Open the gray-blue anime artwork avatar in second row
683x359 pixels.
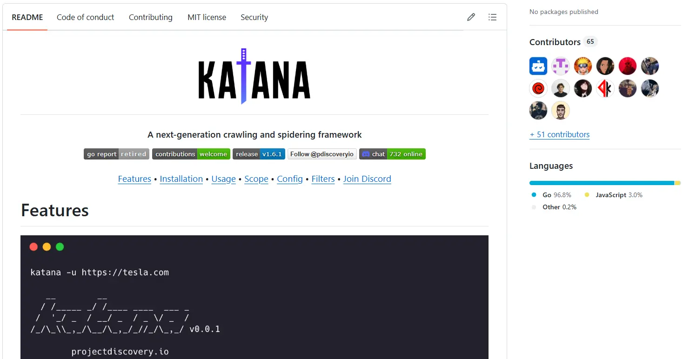click(x=650, y=88)
